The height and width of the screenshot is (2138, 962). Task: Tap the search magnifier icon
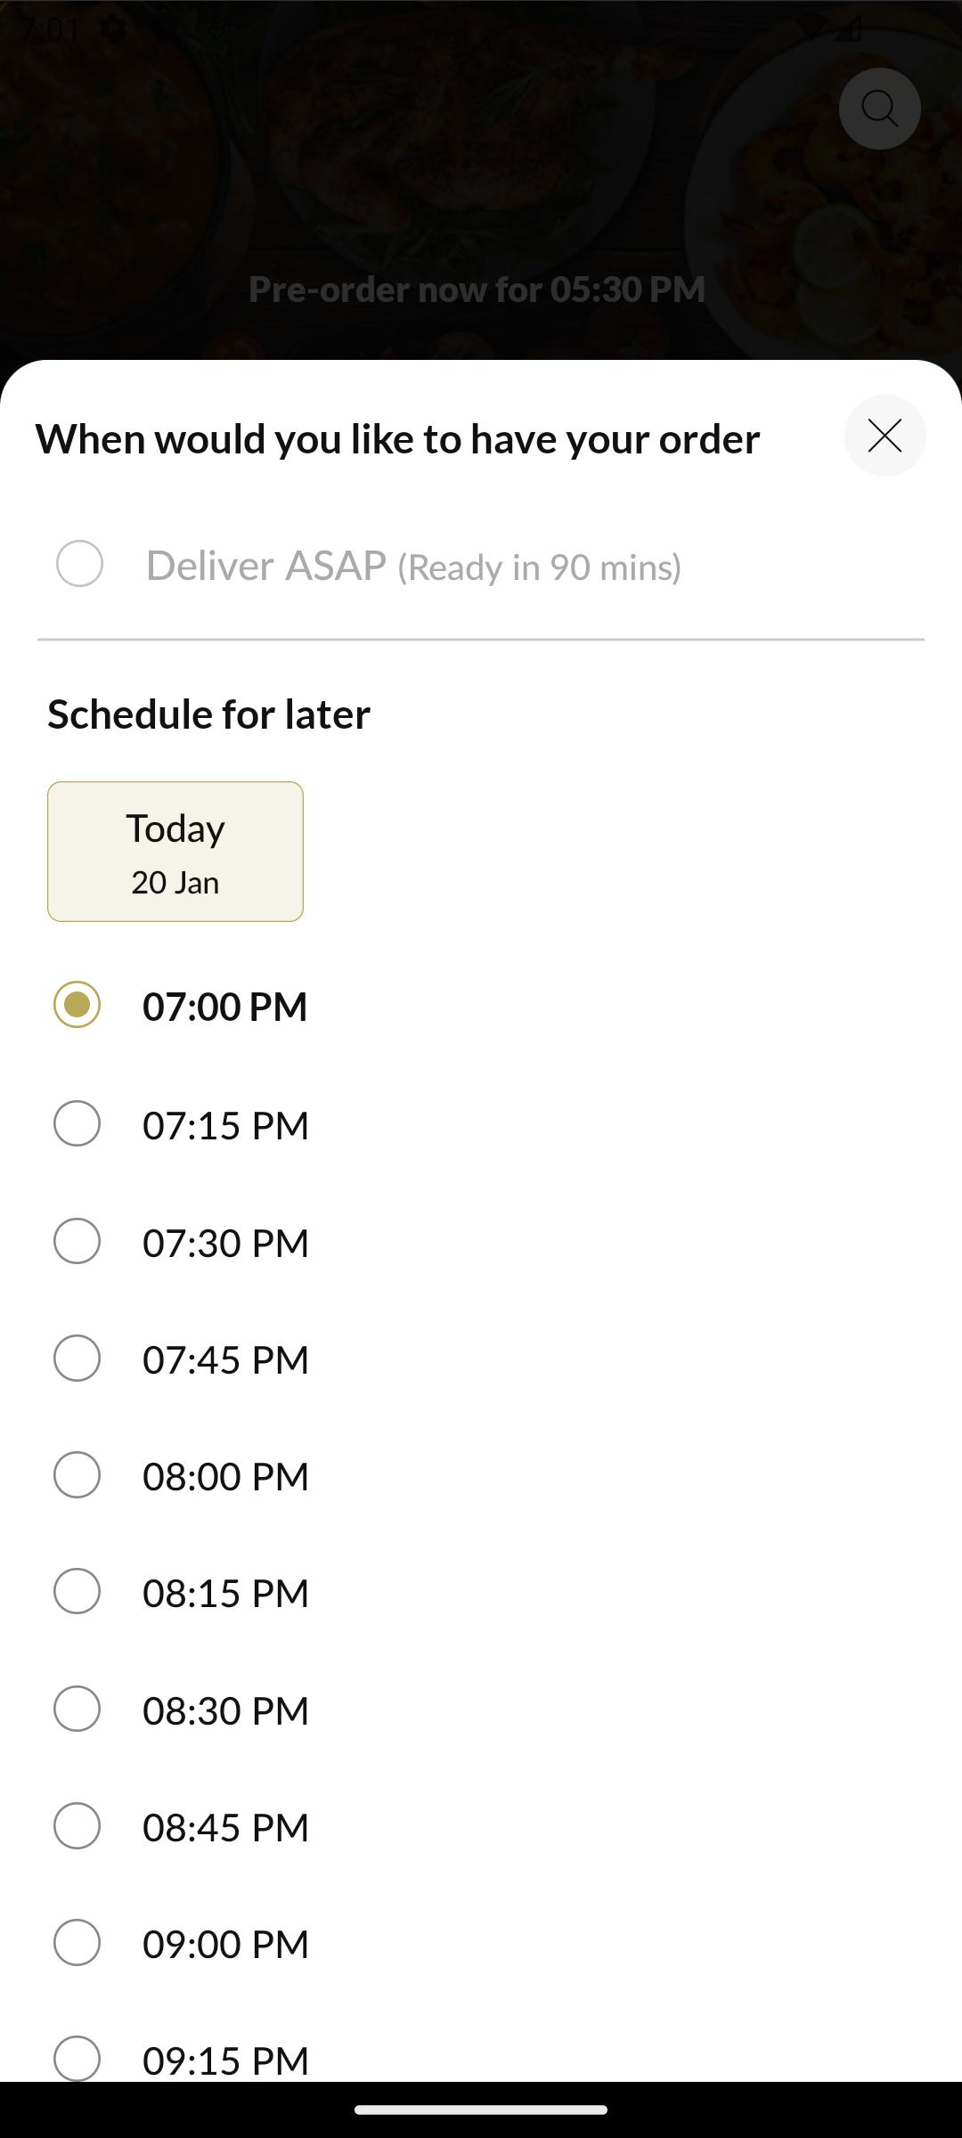click(x=879, y=109)
